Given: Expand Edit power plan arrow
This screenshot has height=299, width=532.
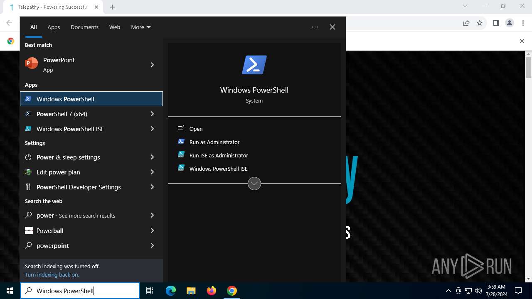Looking at the screenshot, I should tap(153, 172).
